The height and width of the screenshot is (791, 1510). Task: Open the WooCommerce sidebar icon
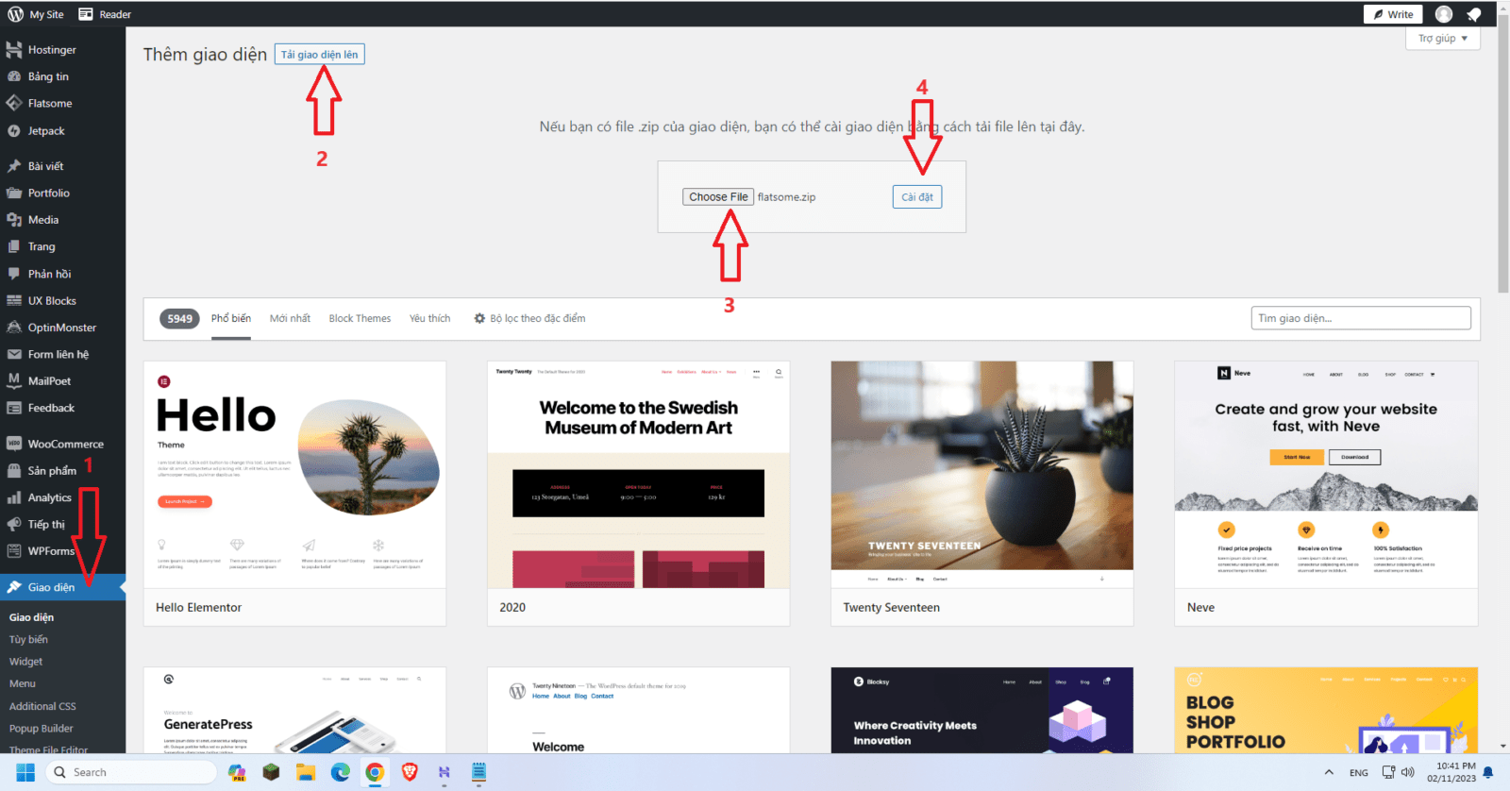(x=14, y=444)
